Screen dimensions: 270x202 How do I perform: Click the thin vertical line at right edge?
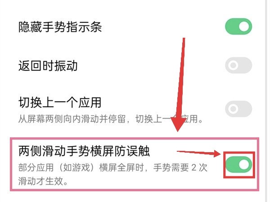click(265, 101)
